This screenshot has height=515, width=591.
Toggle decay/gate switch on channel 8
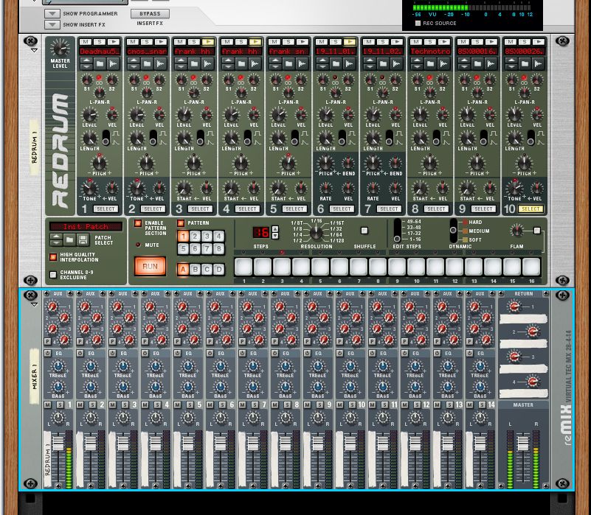coord(437,138)
